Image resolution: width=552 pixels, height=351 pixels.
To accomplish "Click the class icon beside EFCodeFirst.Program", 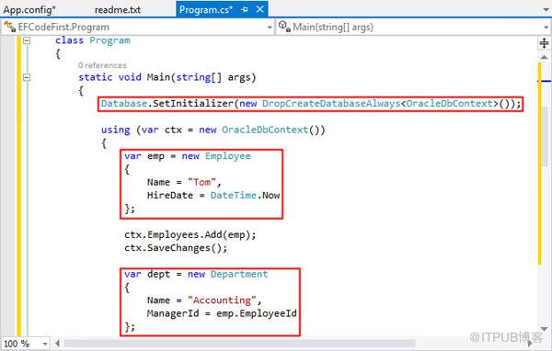I will (10, 27).
